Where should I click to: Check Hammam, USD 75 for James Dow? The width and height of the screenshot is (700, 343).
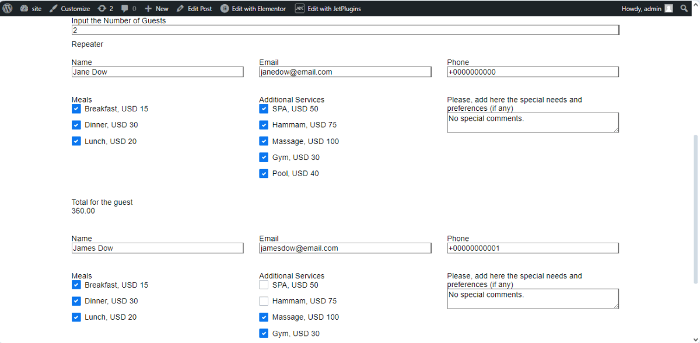pyautogui.click(x=264, y=302)
